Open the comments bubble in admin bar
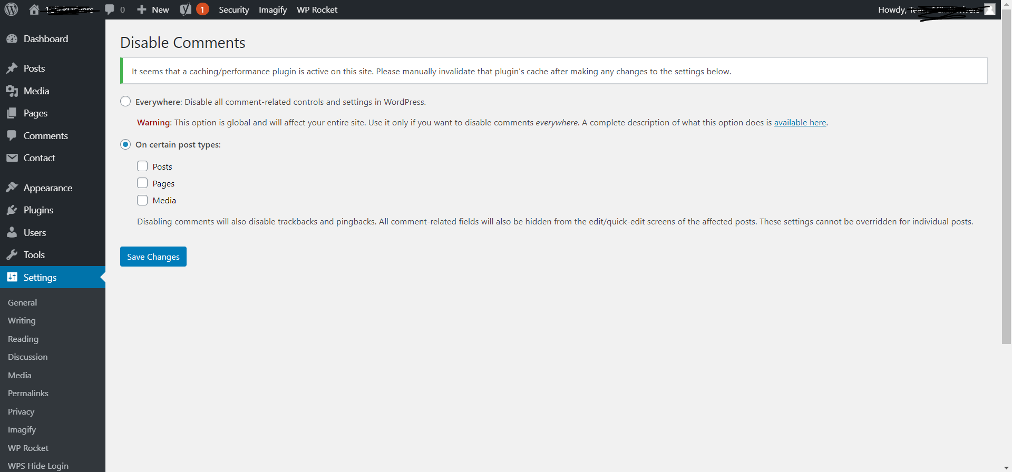The image size is (1012, 472). click(110, 9)
